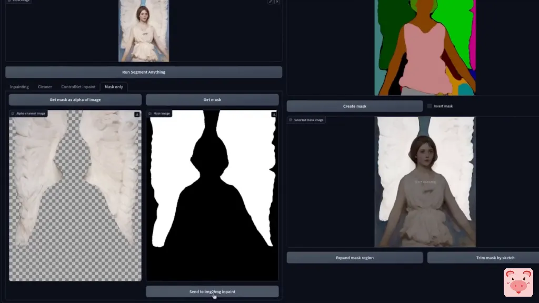Download the mask image
This screenshot has height=303, width=539.
pos(274,114)
